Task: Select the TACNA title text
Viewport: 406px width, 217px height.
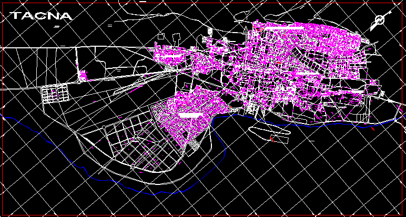Action: pos(42,16)
